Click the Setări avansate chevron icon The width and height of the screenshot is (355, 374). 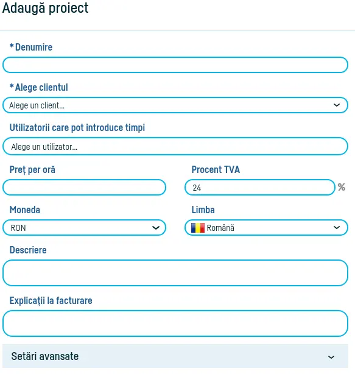pyautogui.click(x=331, y=357)
